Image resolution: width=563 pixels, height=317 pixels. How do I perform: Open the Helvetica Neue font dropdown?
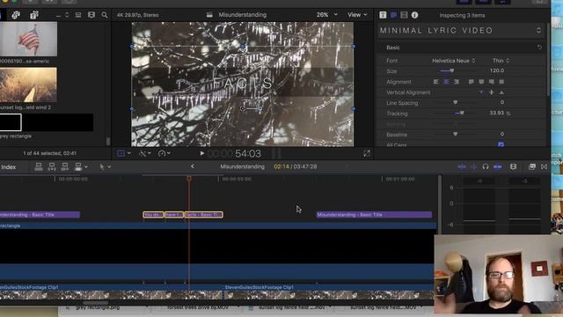tap(454, 61)
